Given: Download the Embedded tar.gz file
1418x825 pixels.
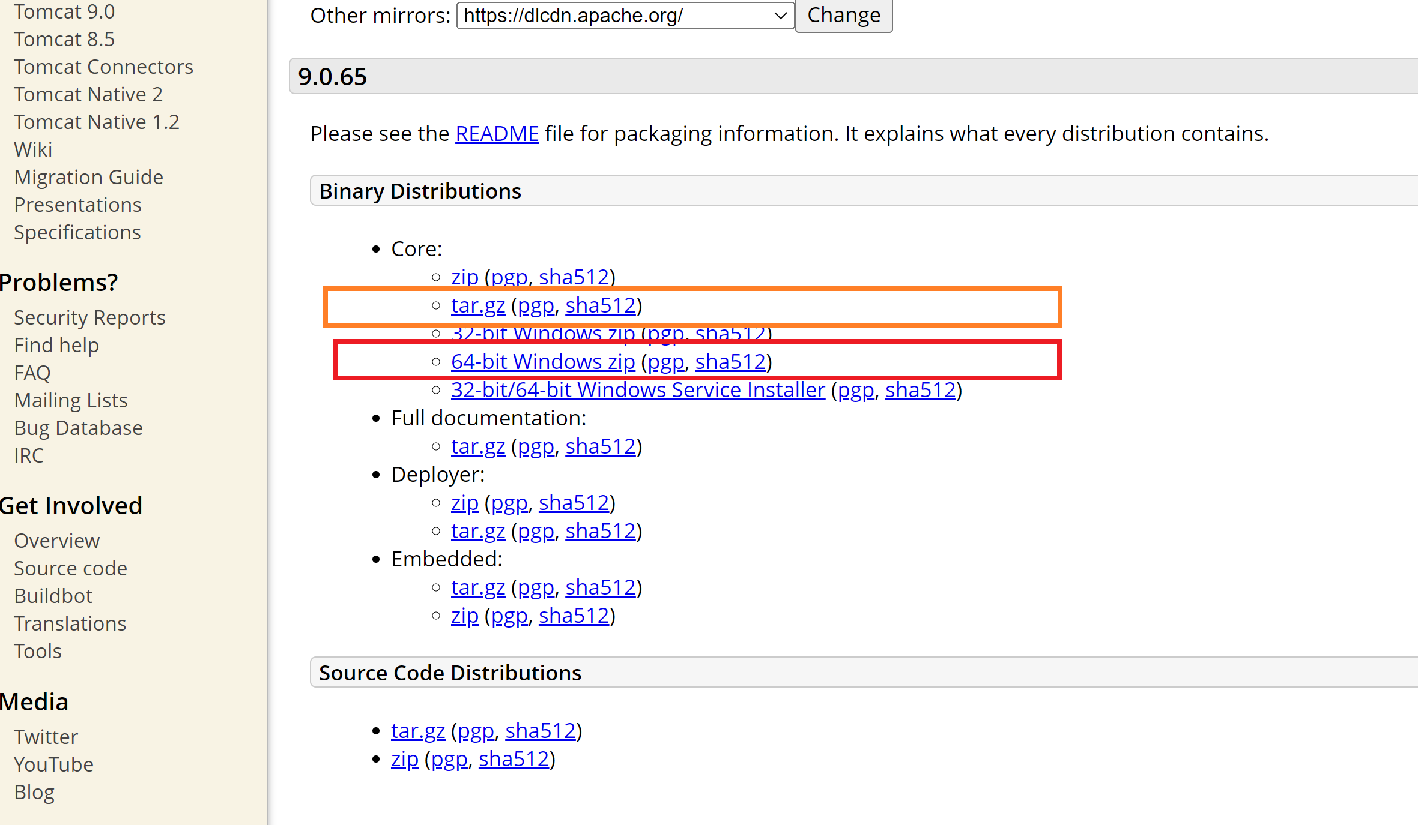Looking at the screenshot, I should [477, 587].
